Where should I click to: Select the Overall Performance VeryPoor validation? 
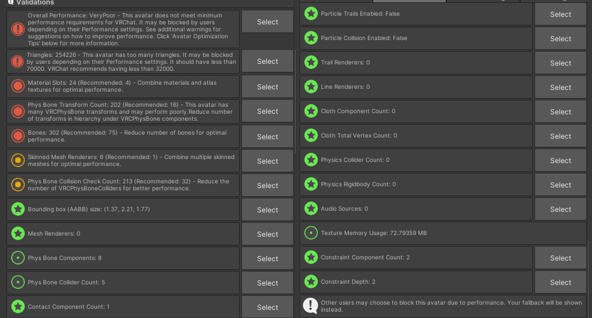pos(268,21)
